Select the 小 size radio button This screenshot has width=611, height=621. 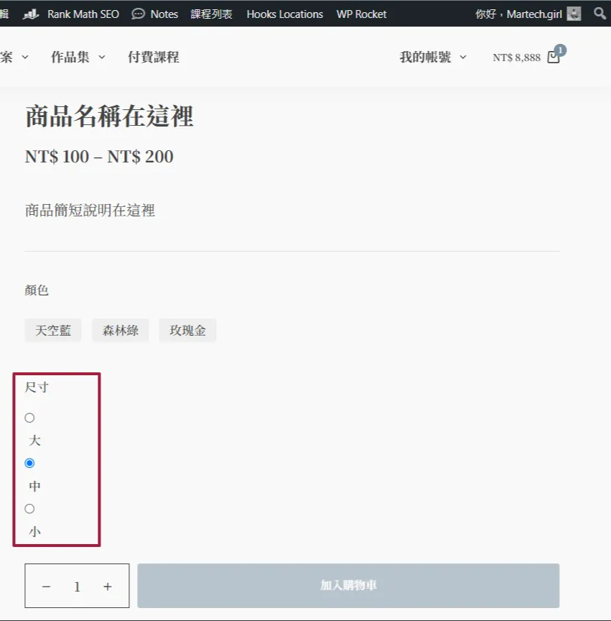click(x=29, y=509)
